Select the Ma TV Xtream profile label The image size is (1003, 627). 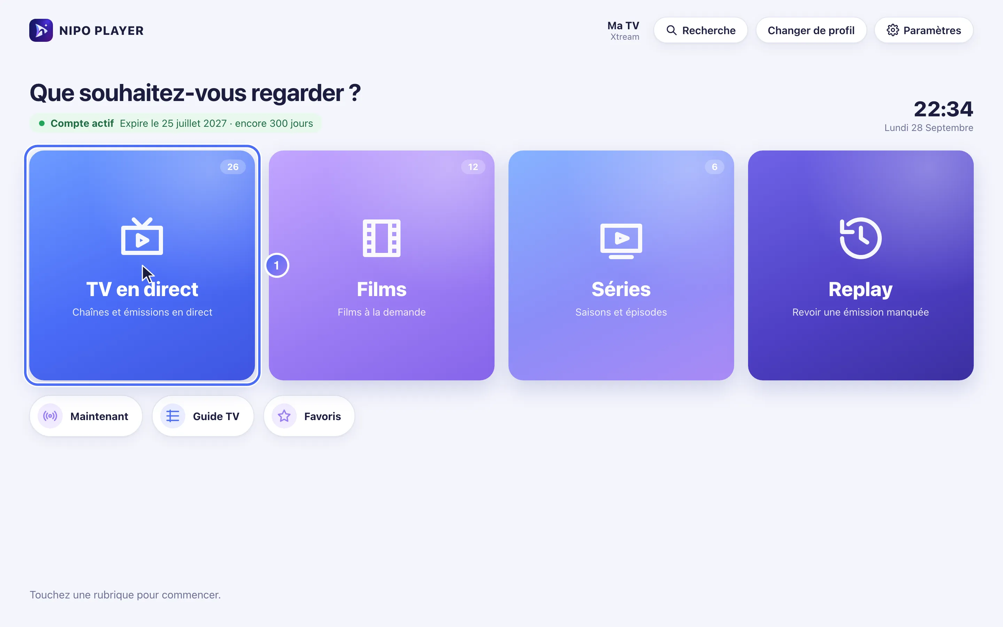623,31
